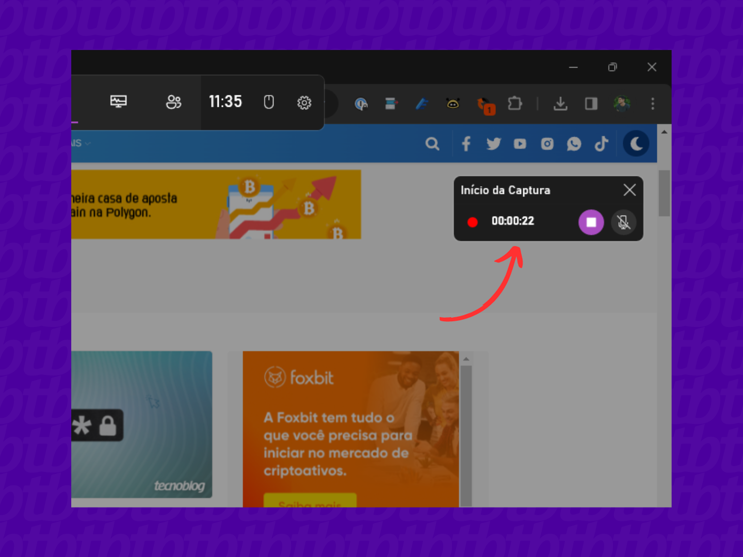The image size is (743, 557).
Task: Mute the microphone in the capture panel
Action: (x=623, y=222)
